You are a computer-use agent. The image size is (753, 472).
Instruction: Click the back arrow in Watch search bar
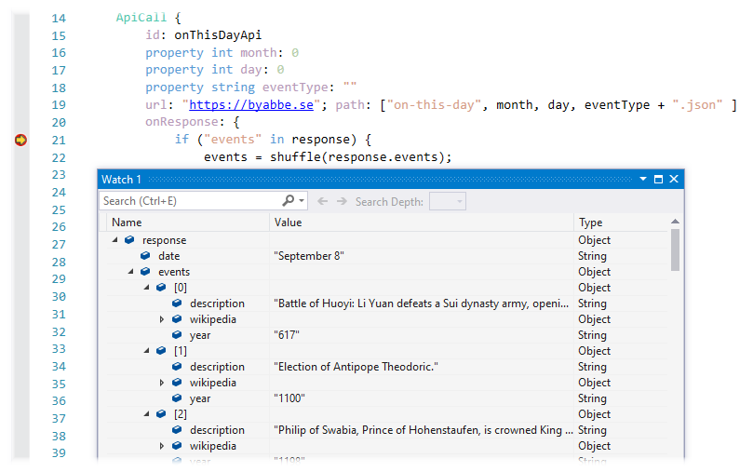point(322,201)
